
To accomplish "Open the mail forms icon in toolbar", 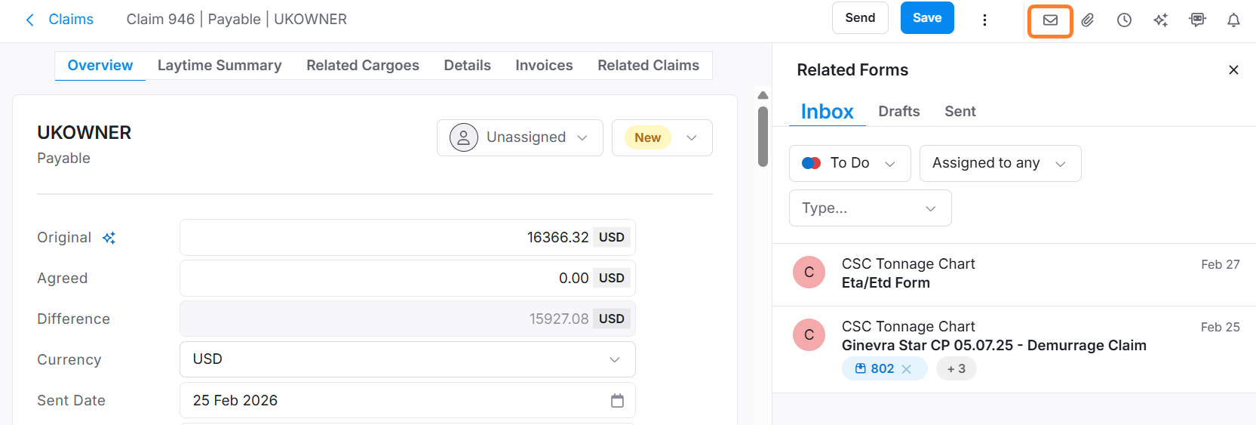I will (1050, 20).
